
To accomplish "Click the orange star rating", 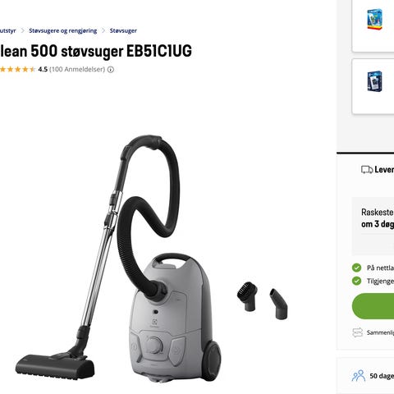I will (x=17, y=69).
